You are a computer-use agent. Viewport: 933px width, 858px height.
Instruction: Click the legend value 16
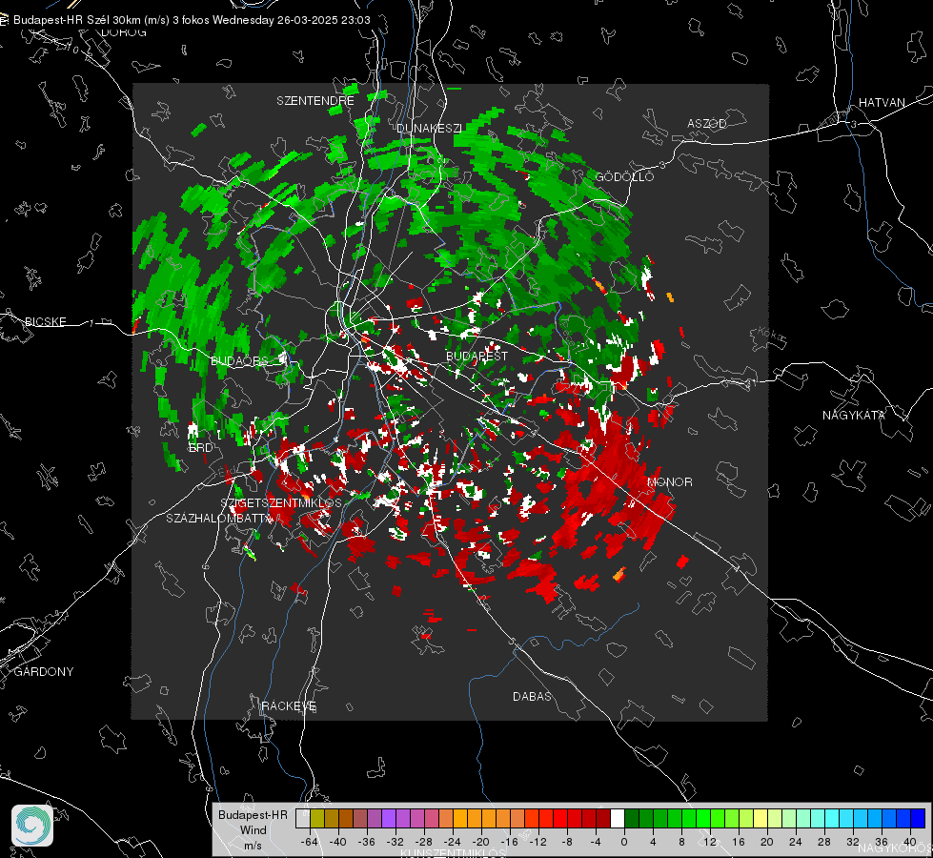point(739,842)
